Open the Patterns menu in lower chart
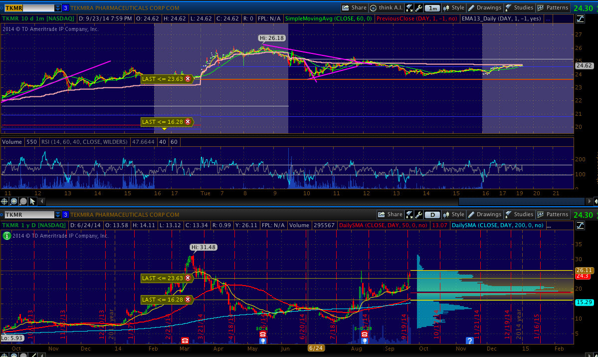The height and width of the screenshot is (357, 598). tap(553, 215)
